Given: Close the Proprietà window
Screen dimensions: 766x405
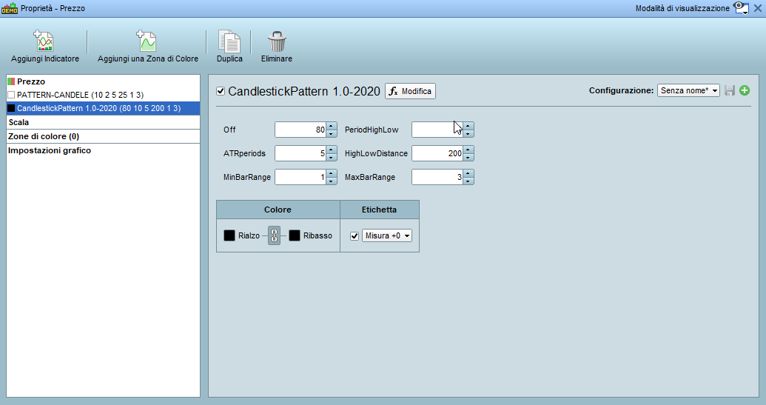Looking at the screenshot, I should point(758,8).
